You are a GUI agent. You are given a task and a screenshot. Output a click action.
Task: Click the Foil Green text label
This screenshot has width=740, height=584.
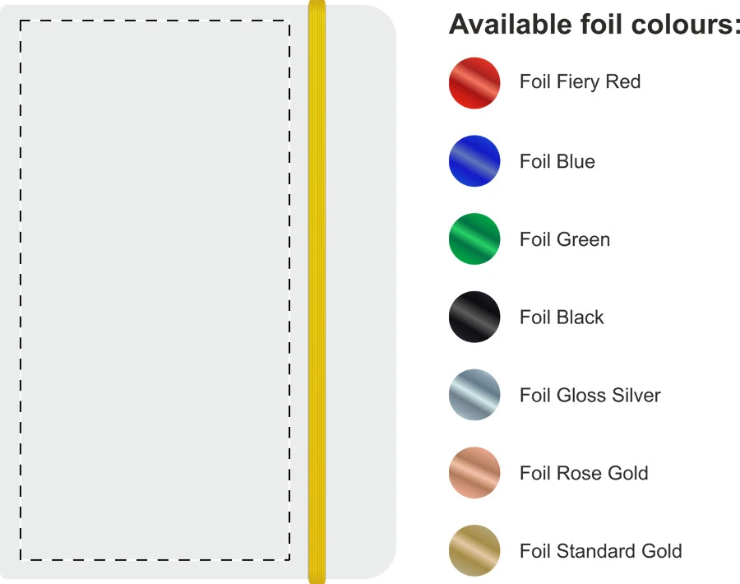click(x=565, y=239)
